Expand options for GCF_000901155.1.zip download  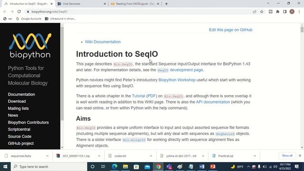pyautogui.click(x=99, y=156)
